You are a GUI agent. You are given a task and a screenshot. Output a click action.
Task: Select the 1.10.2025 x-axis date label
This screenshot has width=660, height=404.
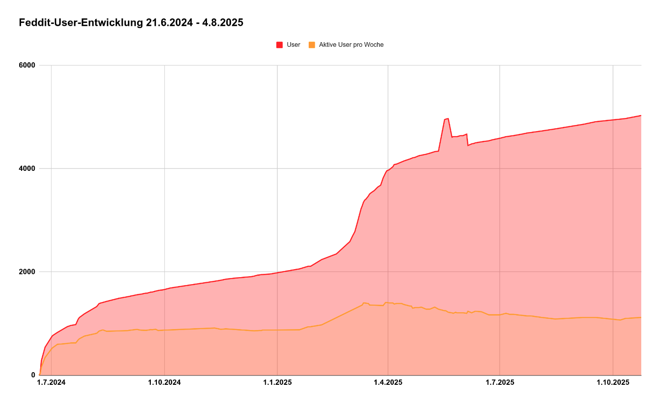click(613, 382)
